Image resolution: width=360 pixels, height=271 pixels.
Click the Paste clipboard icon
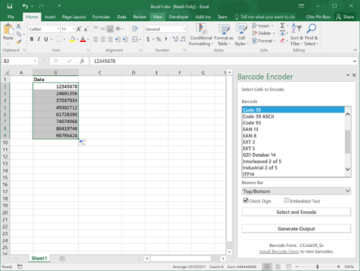click(8, 29)
